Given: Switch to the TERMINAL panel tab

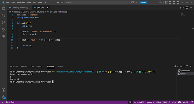Looking at the screenshot, I should (51, 66).
